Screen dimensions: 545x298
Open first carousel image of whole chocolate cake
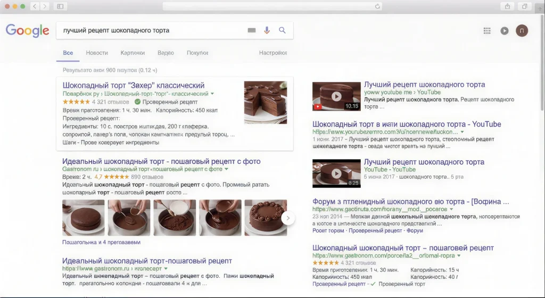tap(84, 218)
